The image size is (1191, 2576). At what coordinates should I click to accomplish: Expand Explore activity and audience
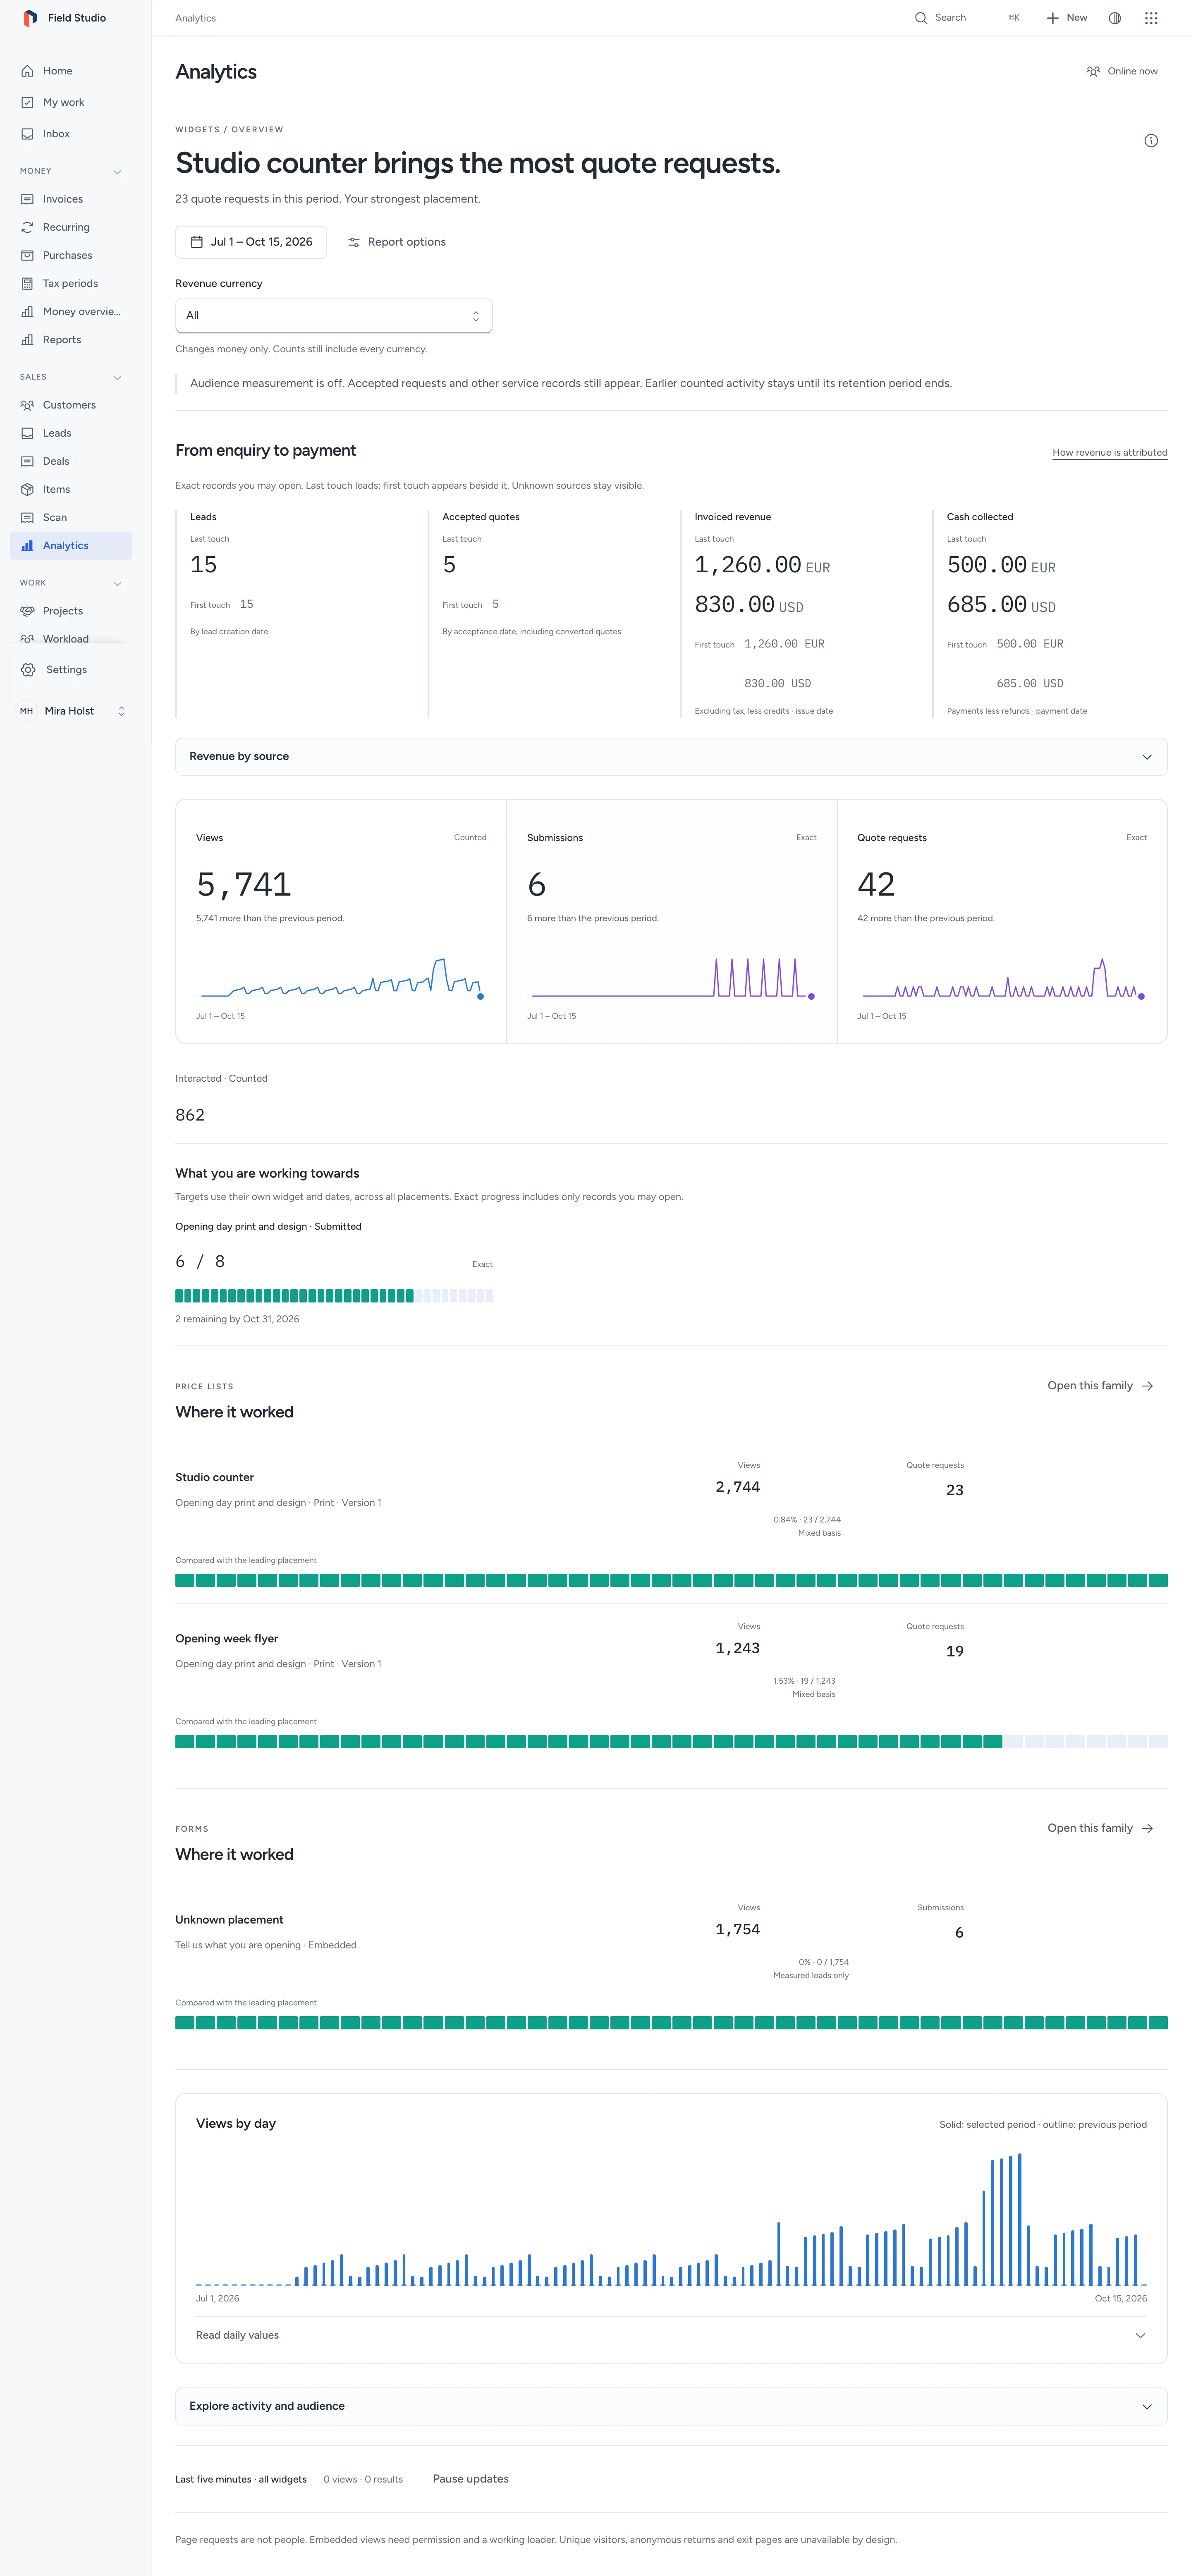click(671, 2406)
